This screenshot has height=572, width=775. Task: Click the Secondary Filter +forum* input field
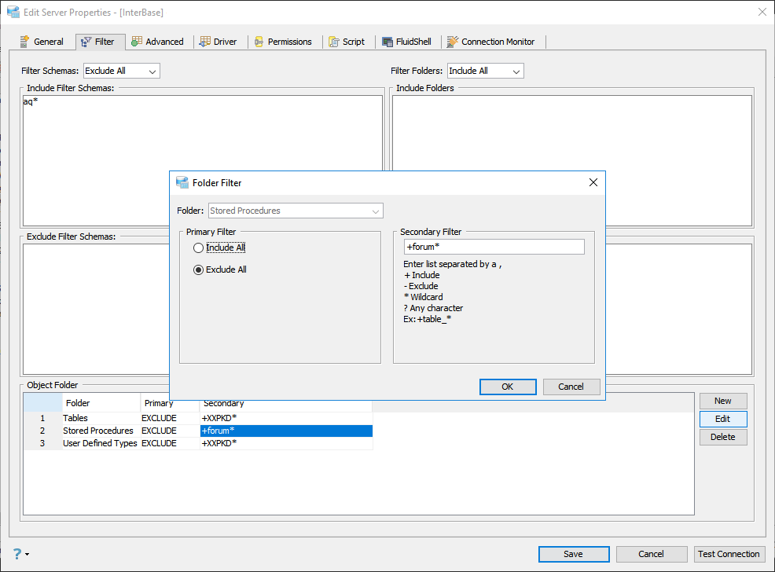click(494, 247)
